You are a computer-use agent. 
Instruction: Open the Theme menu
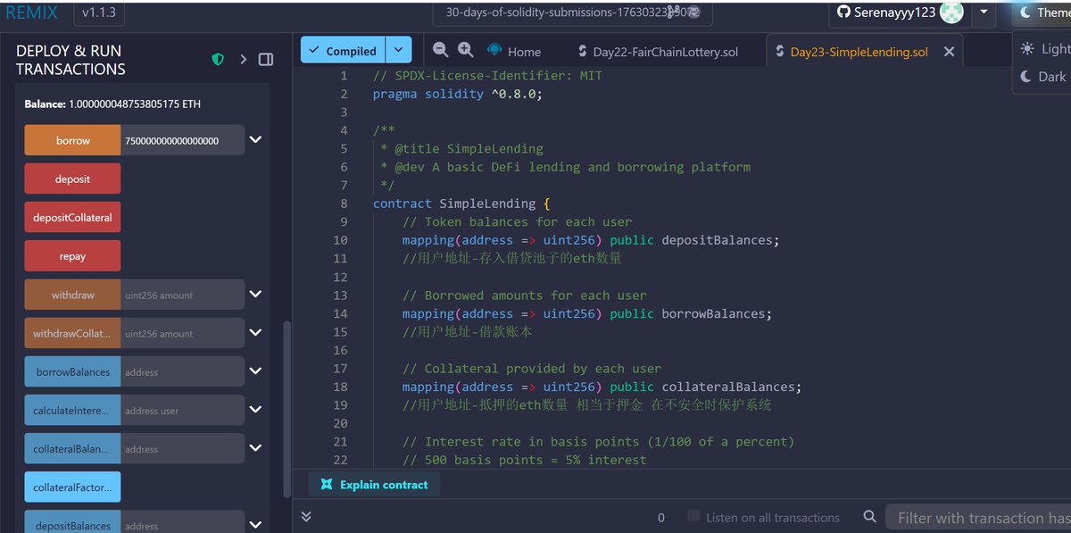pyautogui.click(x=1043, y=12)
